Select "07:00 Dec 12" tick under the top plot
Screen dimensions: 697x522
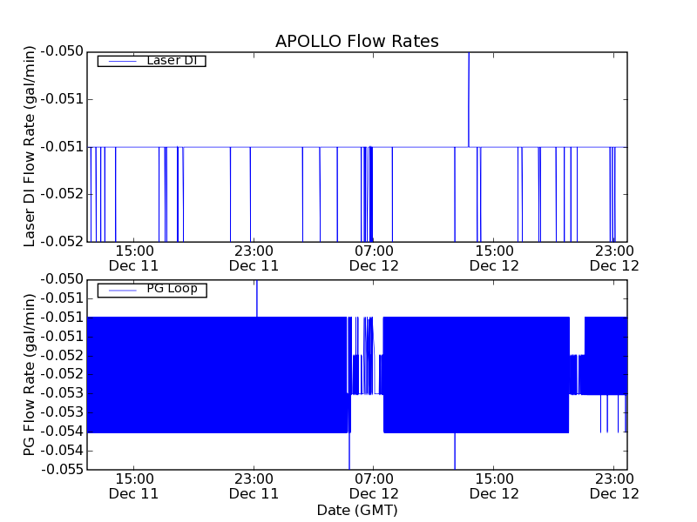point(374,258)
